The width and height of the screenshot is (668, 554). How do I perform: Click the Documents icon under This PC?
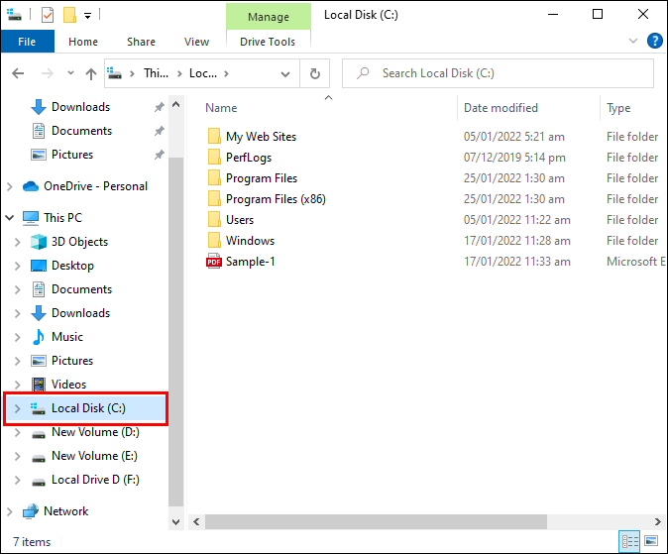pyautogui.click(x=39, y=289)
